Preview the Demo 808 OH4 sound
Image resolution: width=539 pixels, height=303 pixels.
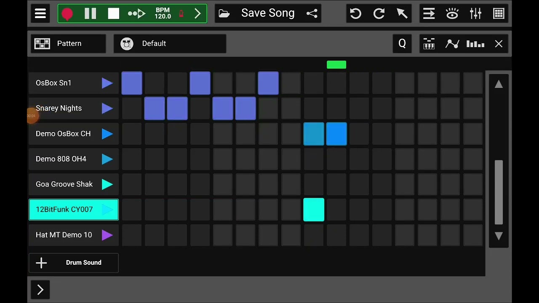pos(107,159)
